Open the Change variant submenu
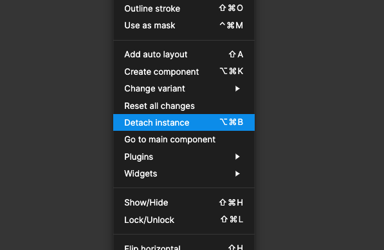This screenshot has height=250, width=384. point(184,88)
